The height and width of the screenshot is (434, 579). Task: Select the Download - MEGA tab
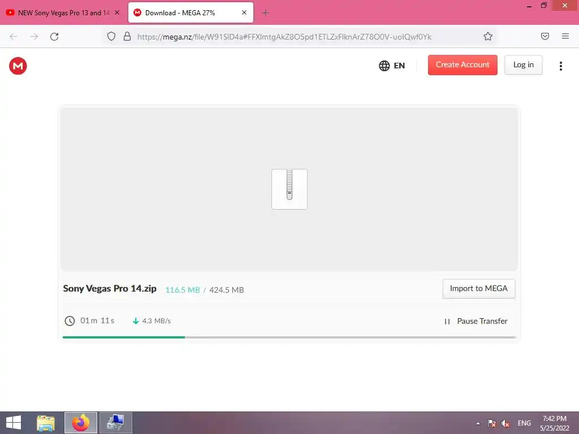click(191, 12)
